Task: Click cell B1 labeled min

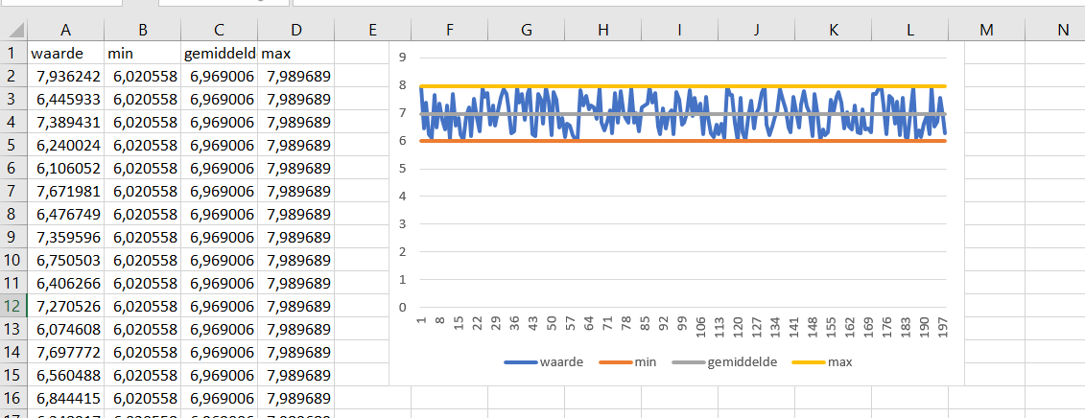Action: click(143, 53)
